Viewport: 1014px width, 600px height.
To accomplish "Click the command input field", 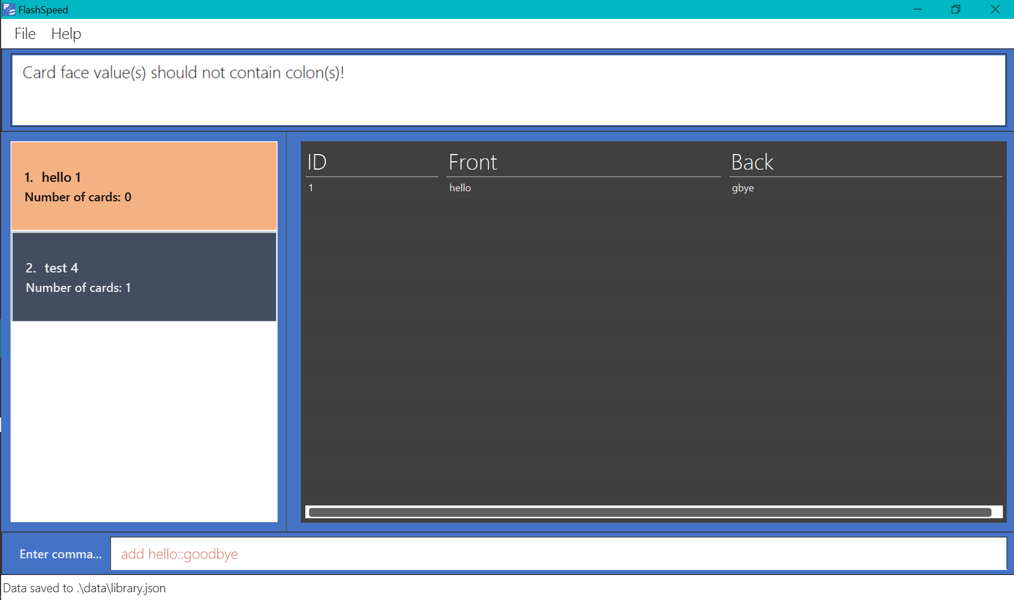I will click(x=558, y=554).
